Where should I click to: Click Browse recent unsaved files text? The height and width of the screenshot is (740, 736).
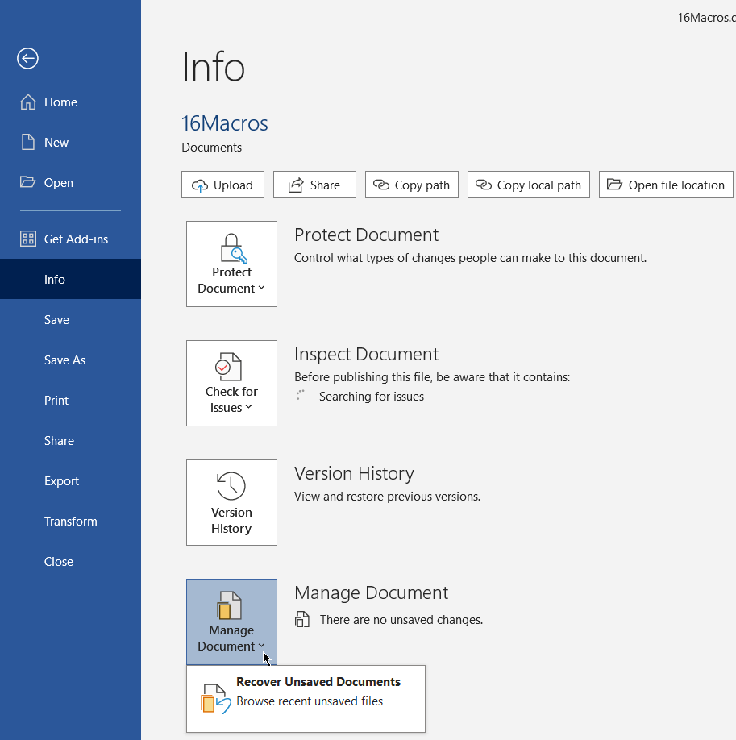pos(310,701)
